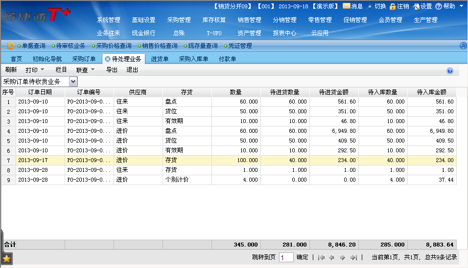Click 有效期 cell in row 3

[187, 121]
